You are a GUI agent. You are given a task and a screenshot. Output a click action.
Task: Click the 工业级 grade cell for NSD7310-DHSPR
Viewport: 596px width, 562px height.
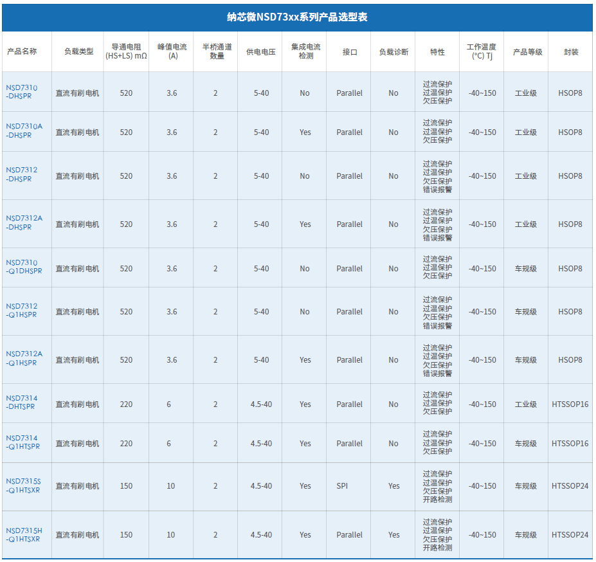coord(526,93)
